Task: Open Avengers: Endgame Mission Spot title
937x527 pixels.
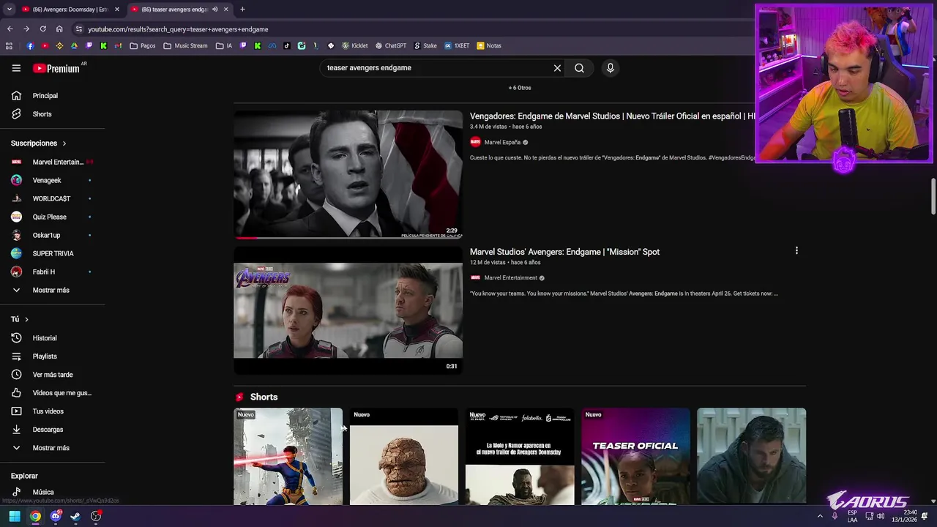Action: [564, 252]
